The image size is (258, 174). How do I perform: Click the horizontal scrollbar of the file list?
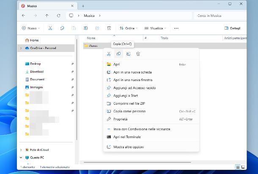pyautogui.click(x=137, y=162)
